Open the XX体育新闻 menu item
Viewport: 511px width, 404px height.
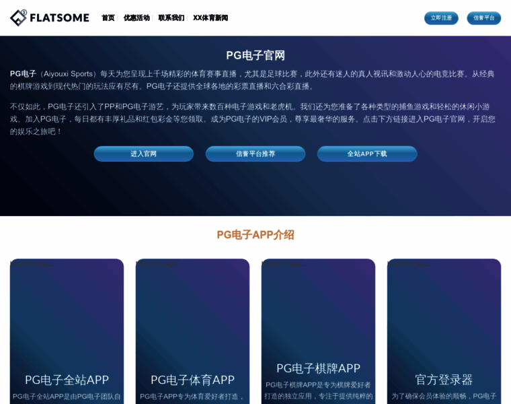[210, 18]
